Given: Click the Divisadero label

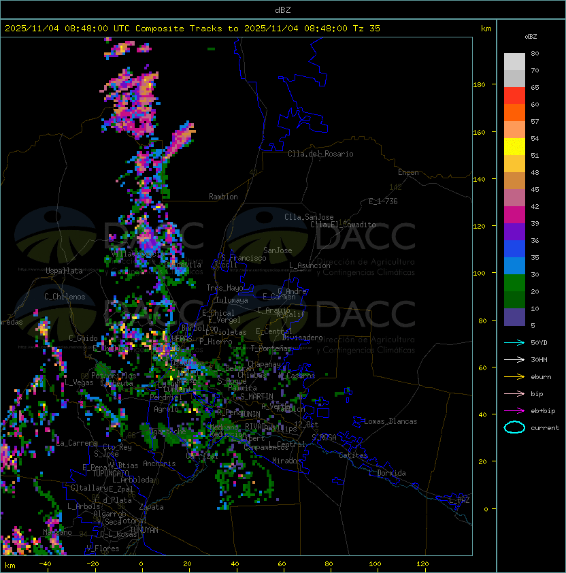Looking at the screenshot, I should click(302, 338).
